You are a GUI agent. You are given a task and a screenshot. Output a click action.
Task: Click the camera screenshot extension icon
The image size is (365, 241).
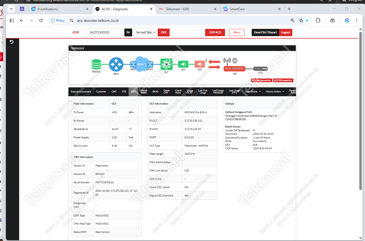tap(332, 20)
